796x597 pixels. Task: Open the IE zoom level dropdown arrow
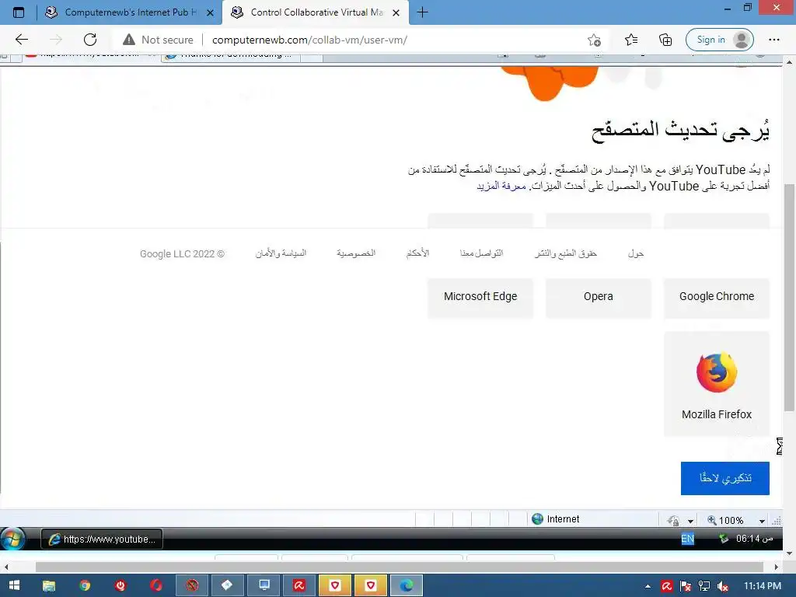click(x=762, y=521)
